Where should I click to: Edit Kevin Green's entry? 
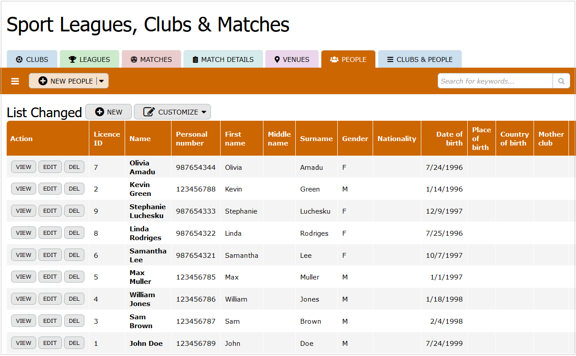(50, 189)
